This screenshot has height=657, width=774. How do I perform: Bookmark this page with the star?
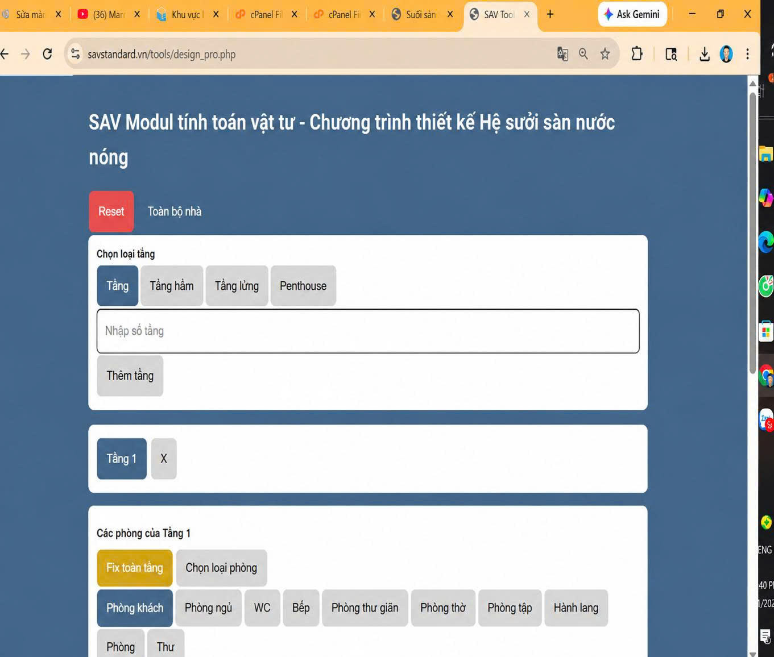tap(605, 54)
